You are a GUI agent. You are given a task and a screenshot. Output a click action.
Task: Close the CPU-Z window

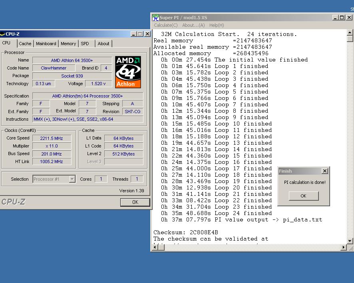147,34
